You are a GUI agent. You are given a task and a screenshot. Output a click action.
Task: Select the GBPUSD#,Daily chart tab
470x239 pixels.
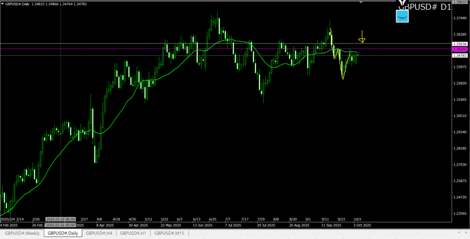point(63,234)
